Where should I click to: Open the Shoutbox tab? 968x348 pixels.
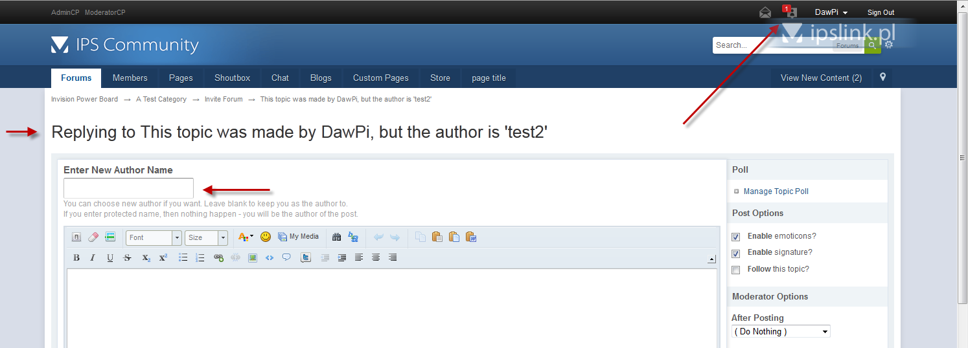pos(232,78)
